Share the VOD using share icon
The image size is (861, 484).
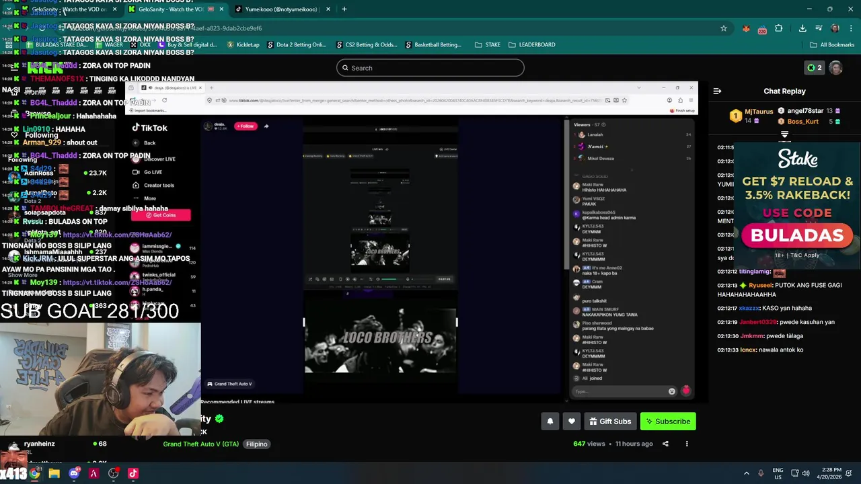(x=665, y=444)
